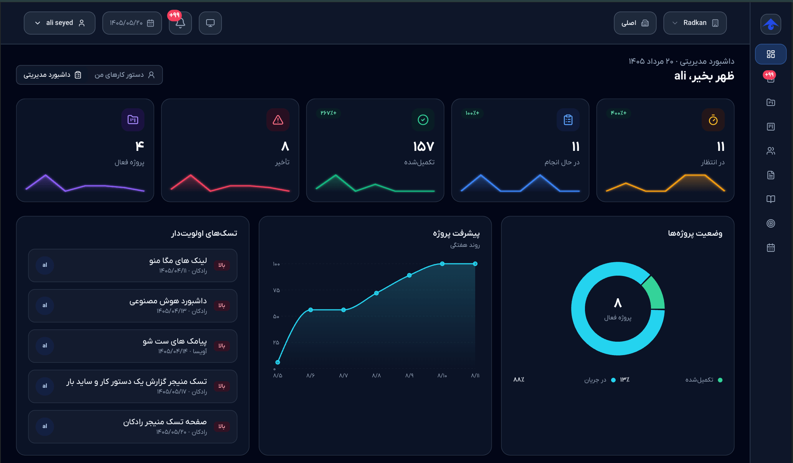Screen dimensions: 793x463
Task: Open the document icon in sidebar
Action: [x=771, y=175]
